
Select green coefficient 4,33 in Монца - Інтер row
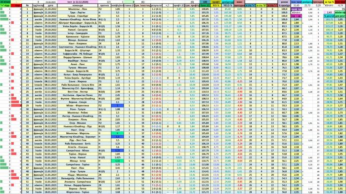click(117, 161)
